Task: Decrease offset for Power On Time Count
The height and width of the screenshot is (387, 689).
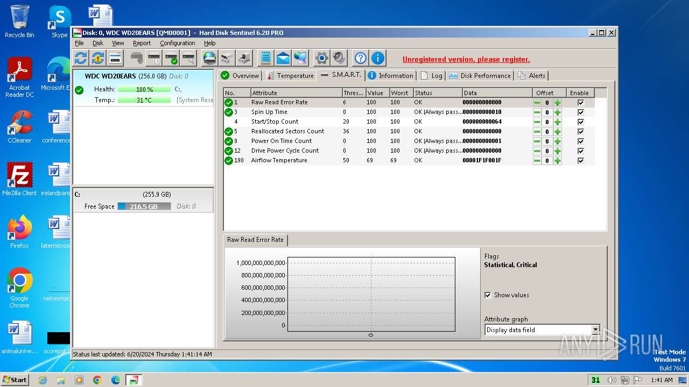Action: coord(537,141)
